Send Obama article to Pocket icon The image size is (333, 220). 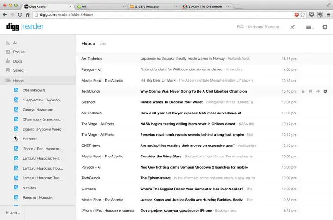(x=325, y=91)
